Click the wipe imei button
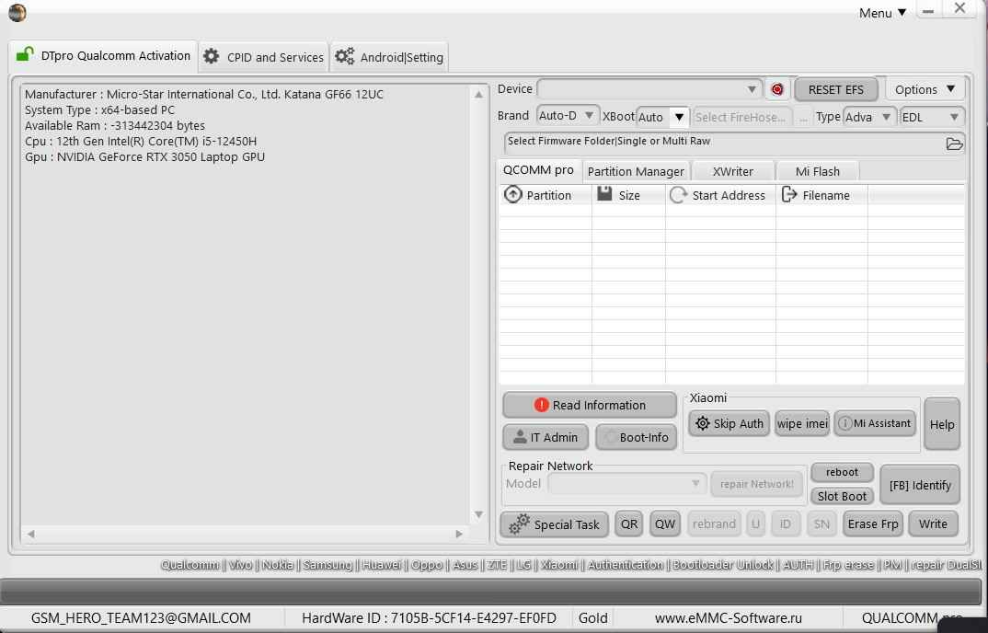988x633 pixels. click(x=802, y=423)
